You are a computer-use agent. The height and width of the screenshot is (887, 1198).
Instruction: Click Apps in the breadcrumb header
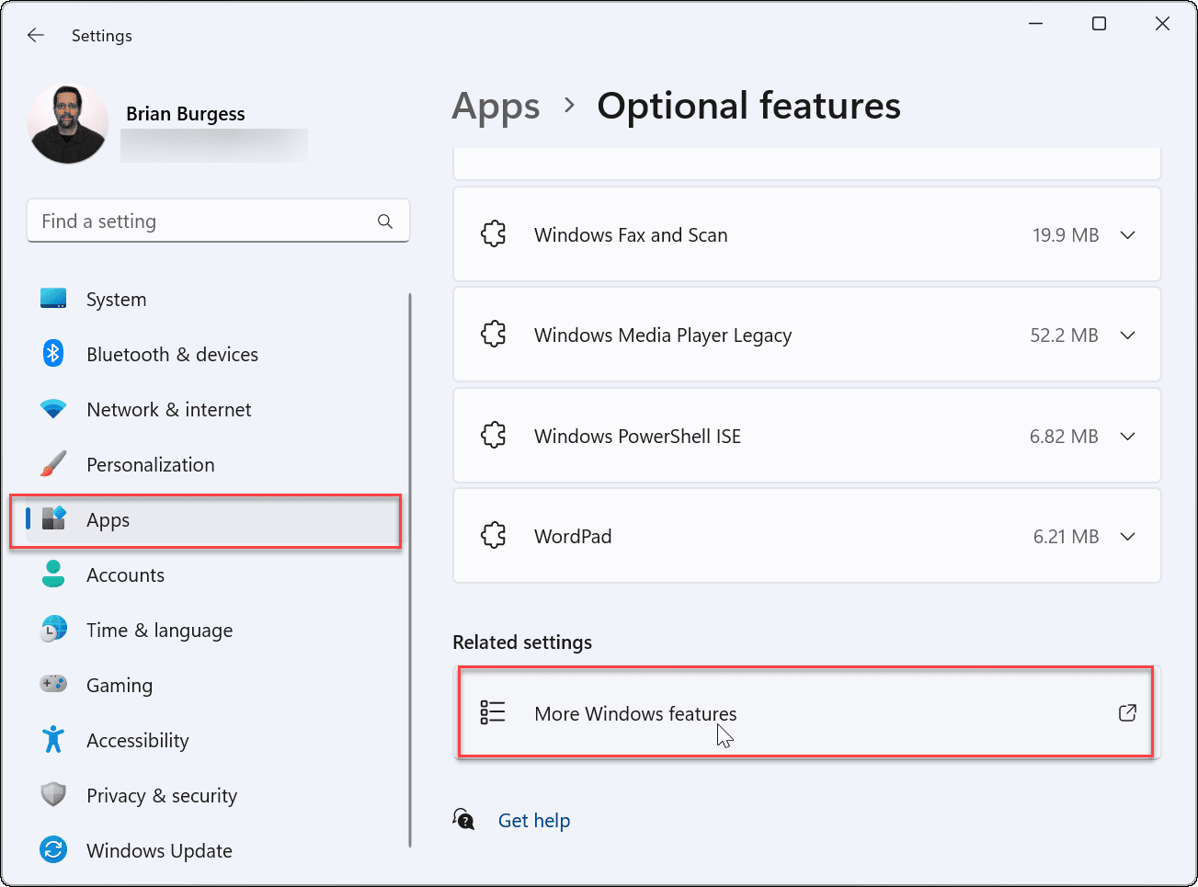(496, 106)
